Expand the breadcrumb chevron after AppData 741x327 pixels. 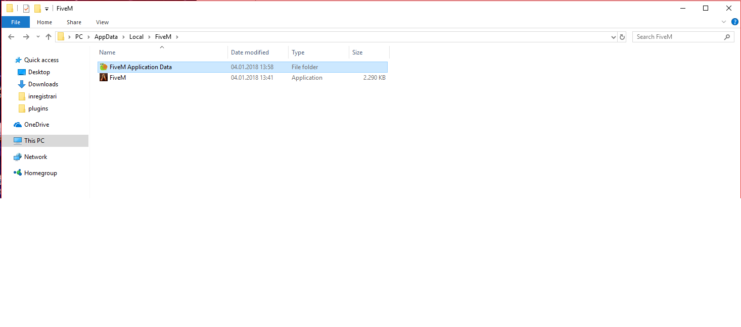[123, 37]
